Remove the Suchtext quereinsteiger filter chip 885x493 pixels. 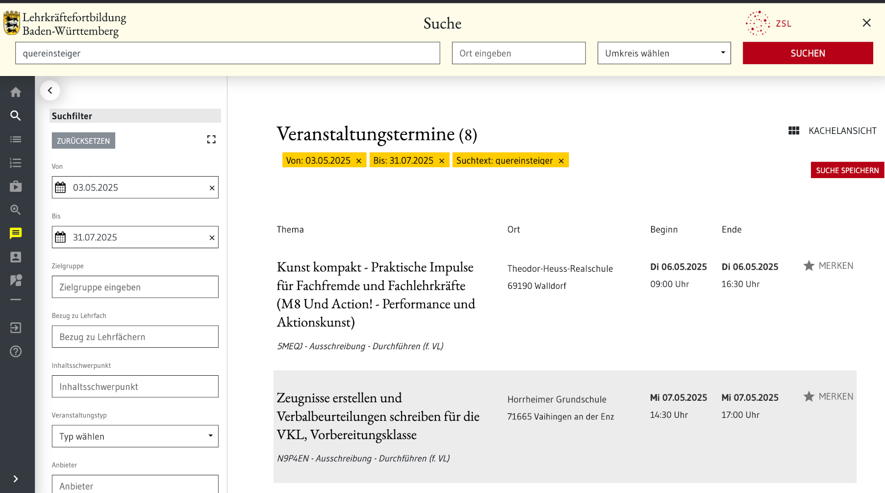point(561,161)
